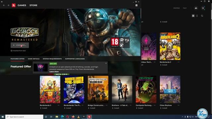Open Bridge Constructor Walking Dead cover
The image size is (212, 119).
[98, 90]
